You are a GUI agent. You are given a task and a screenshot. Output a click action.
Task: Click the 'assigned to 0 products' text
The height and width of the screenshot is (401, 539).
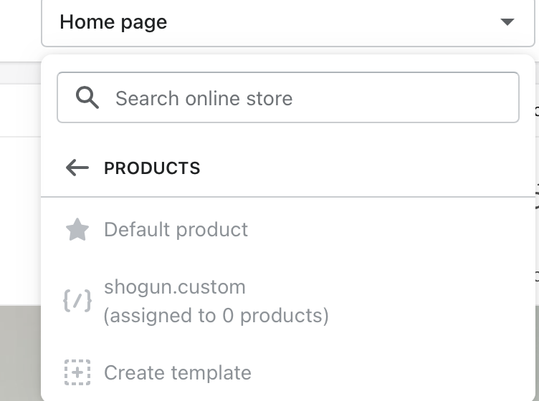coord(216,316)
